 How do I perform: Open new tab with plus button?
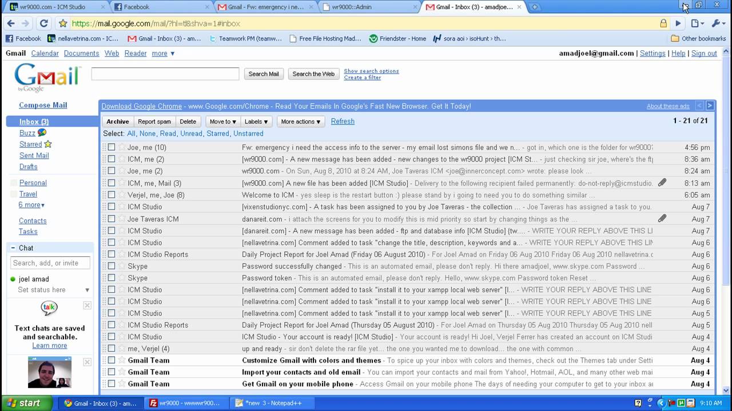(x=535, y=7)
